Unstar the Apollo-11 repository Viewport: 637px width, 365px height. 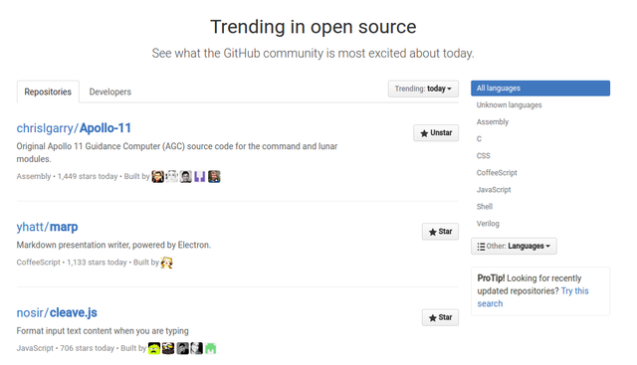436,132
